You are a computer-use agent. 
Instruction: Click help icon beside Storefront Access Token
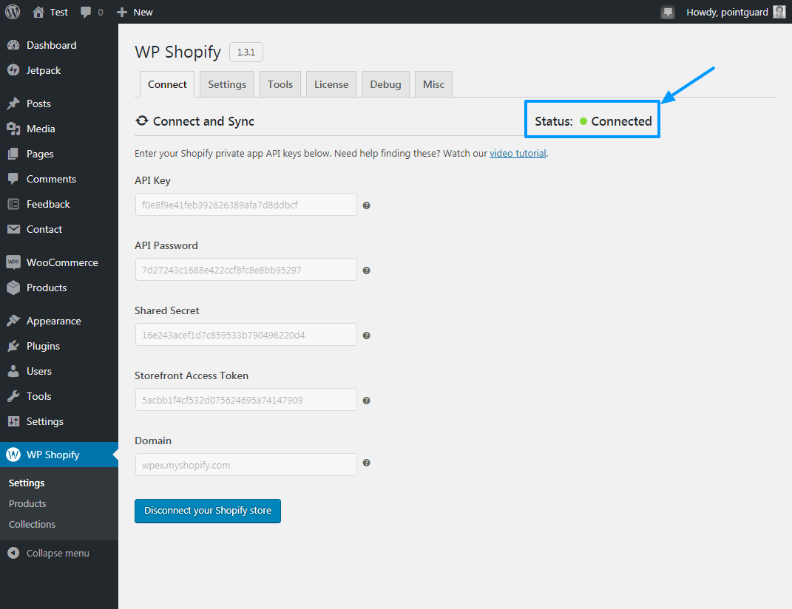pos(366,401)
